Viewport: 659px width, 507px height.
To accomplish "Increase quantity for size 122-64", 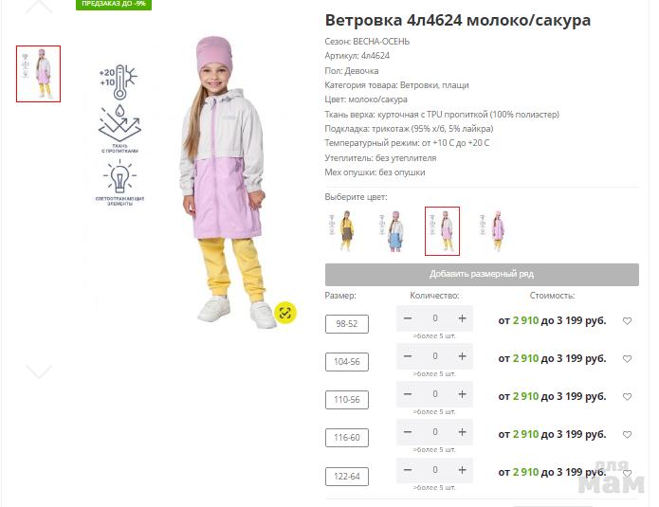I will 463,470.
